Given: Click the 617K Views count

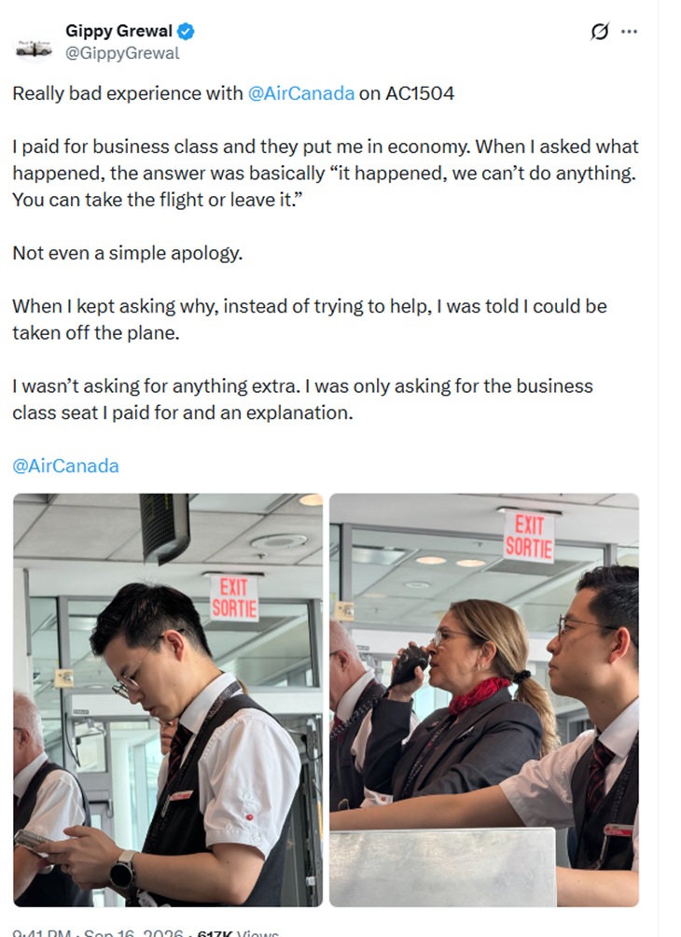Looking at the screenshot, I should 238,932.
